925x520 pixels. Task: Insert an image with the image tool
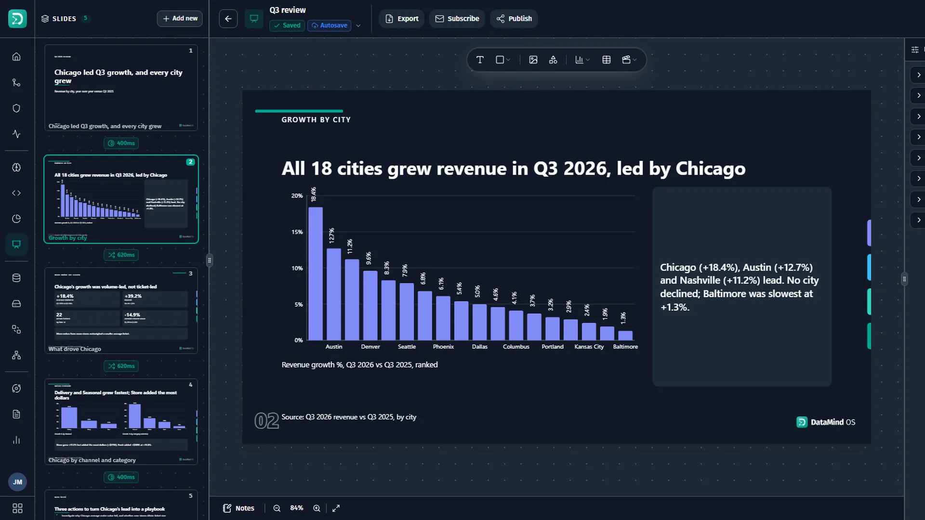(x=533, y=60)
